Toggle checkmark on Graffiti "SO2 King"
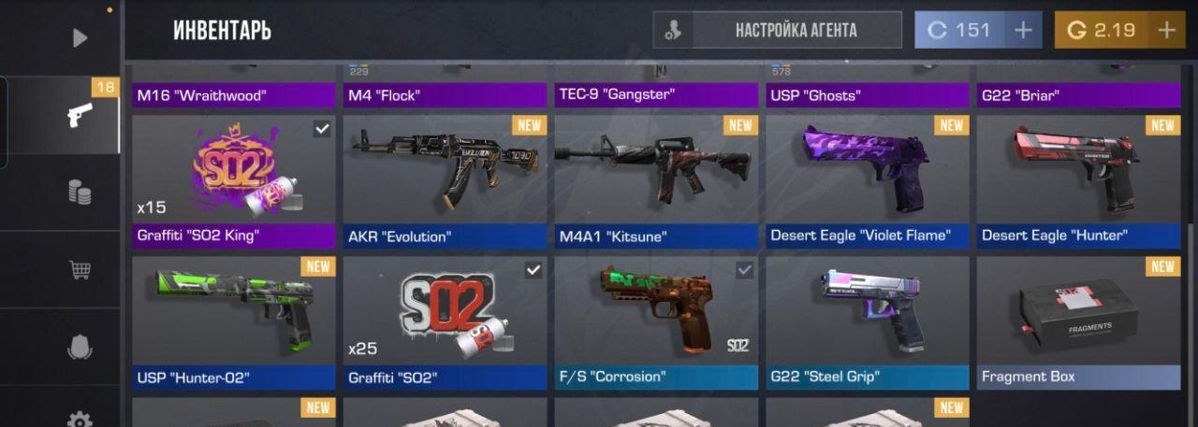This screenshot has width=1198, height=427. tap(322, 129)
